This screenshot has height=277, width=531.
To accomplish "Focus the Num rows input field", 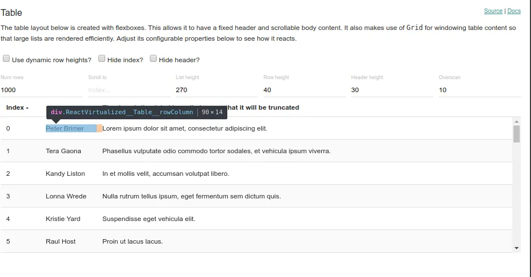I will tap(41, 90).
